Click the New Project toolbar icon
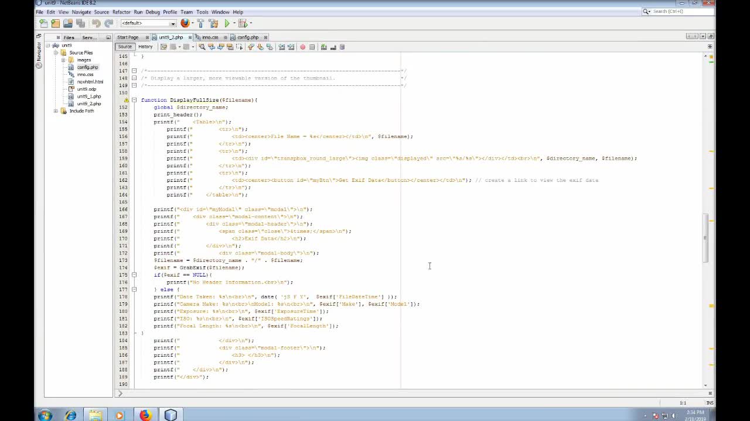The height and width of the screenshot is (421, 750). pyautogui.click(x=55, y=23)
